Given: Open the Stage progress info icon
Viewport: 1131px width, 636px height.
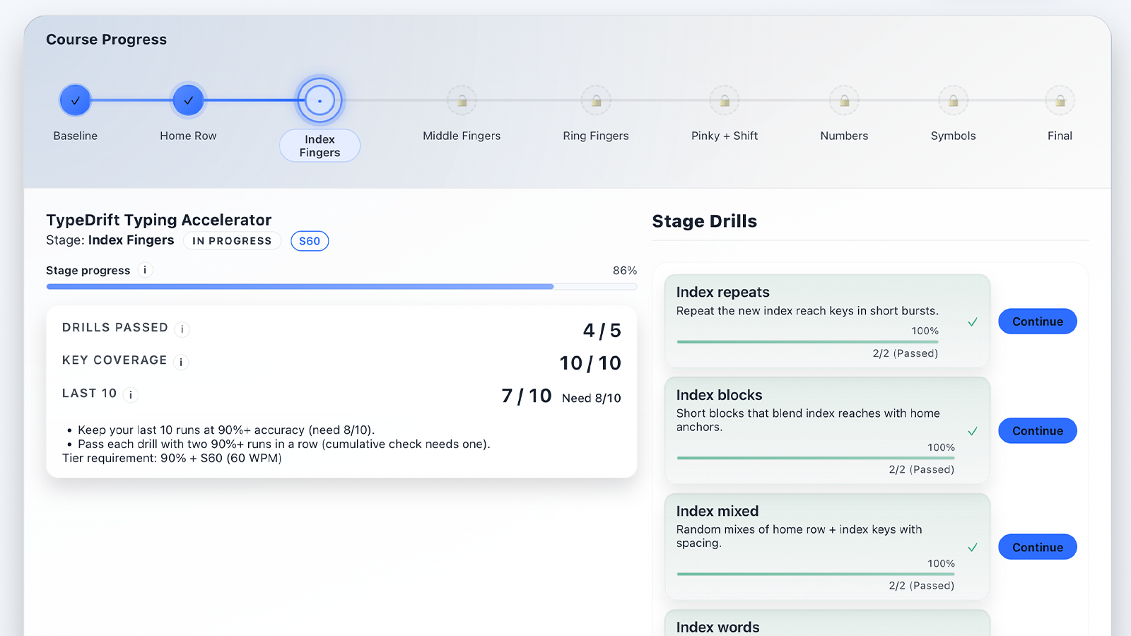Looking at the screenshot, I should (145, 270).
